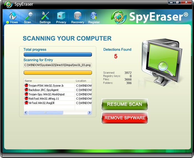Click the blue Total progress bar
This screenshot has height=158, width=194.
(58, 55)
